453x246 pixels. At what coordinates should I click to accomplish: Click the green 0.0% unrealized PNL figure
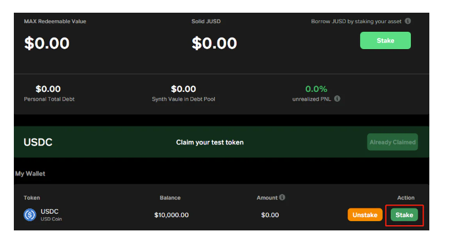pyautogui.click(x=316, y=89)
